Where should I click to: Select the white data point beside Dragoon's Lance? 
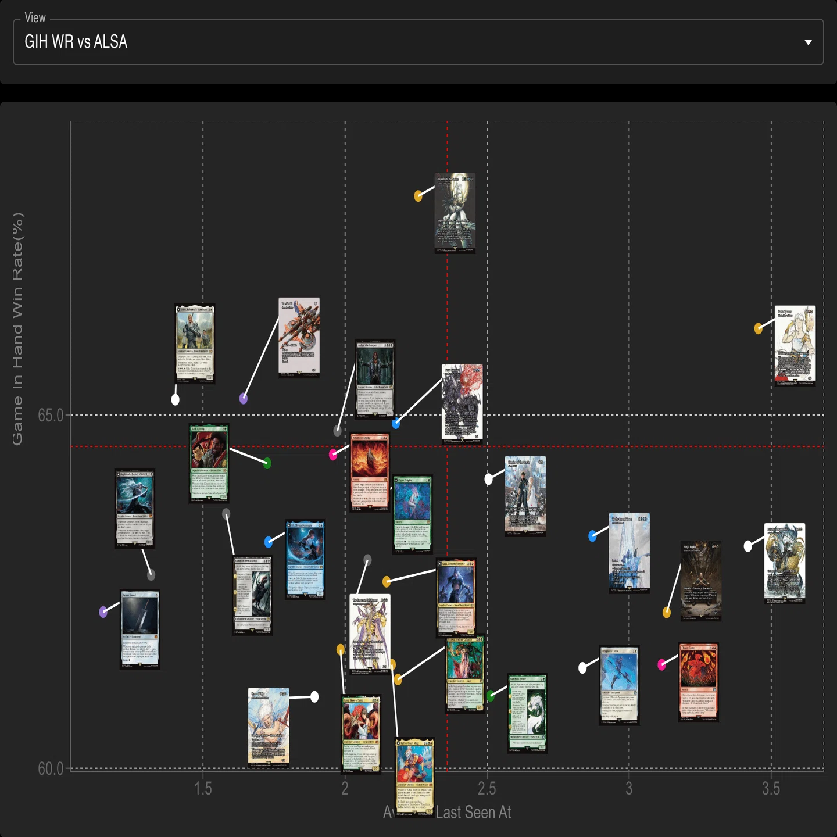point(583,668)
